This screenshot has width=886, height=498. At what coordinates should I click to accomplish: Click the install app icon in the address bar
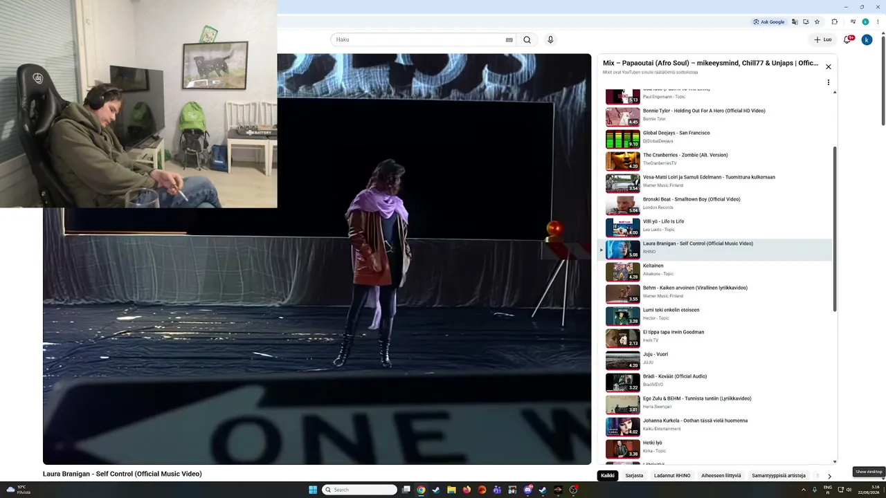click(806, 21)
